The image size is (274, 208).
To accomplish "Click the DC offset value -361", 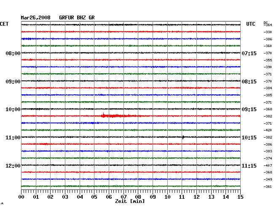I will pyautogui.click(x=268, y=187).
